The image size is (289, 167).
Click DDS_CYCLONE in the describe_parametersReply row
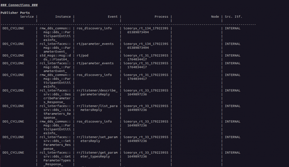coord(13,91)
